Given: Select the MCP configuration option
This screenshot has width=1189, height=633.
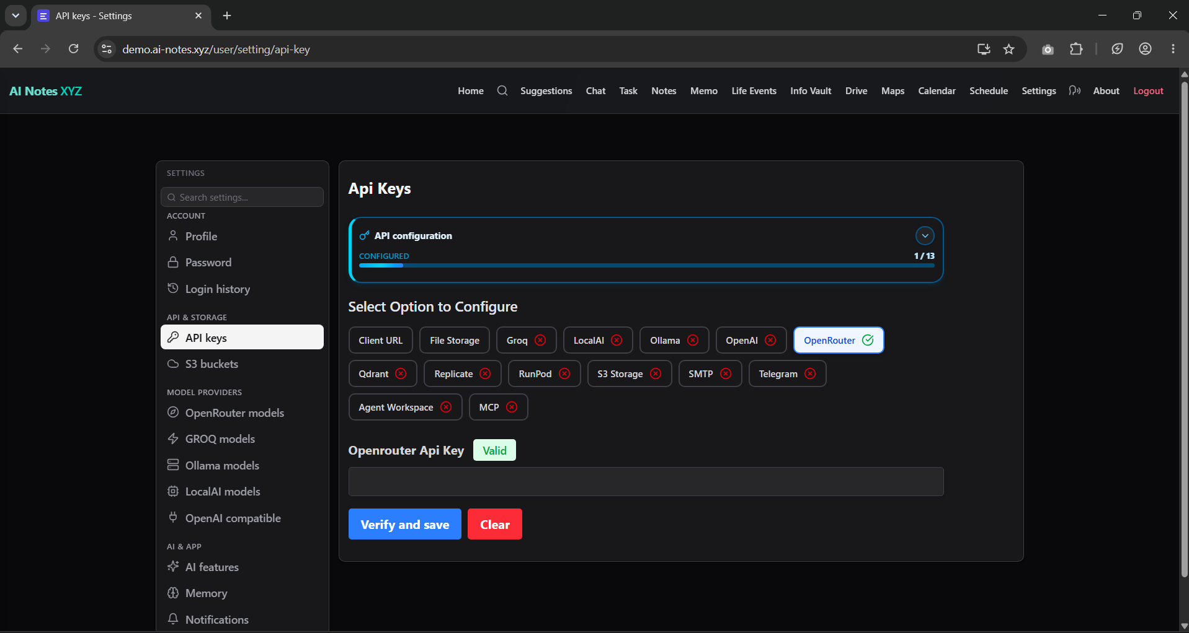Looking at the screenshot, I should point(498,407).
